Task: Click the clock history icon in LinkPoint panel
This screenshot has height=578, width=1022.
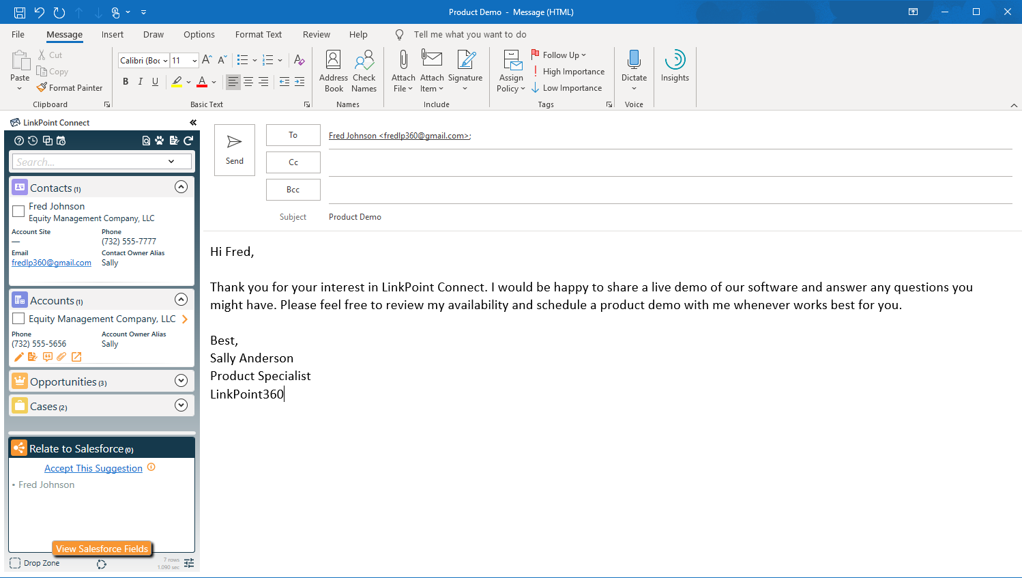Action: 33,141
